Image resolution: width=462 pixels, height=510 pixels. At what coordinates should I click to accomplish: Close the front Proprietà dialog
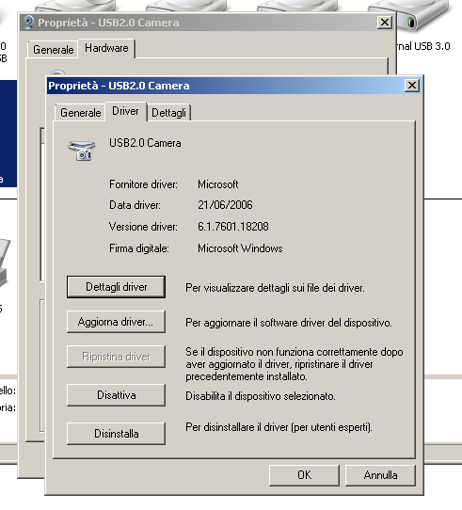pos(412,86)
